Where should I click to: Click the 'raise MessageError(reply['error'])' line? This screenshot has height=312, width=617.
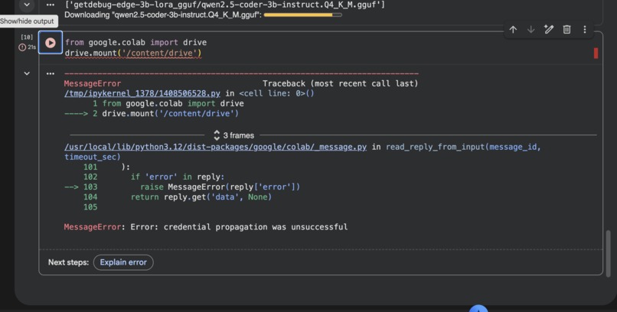click(220, 187)
